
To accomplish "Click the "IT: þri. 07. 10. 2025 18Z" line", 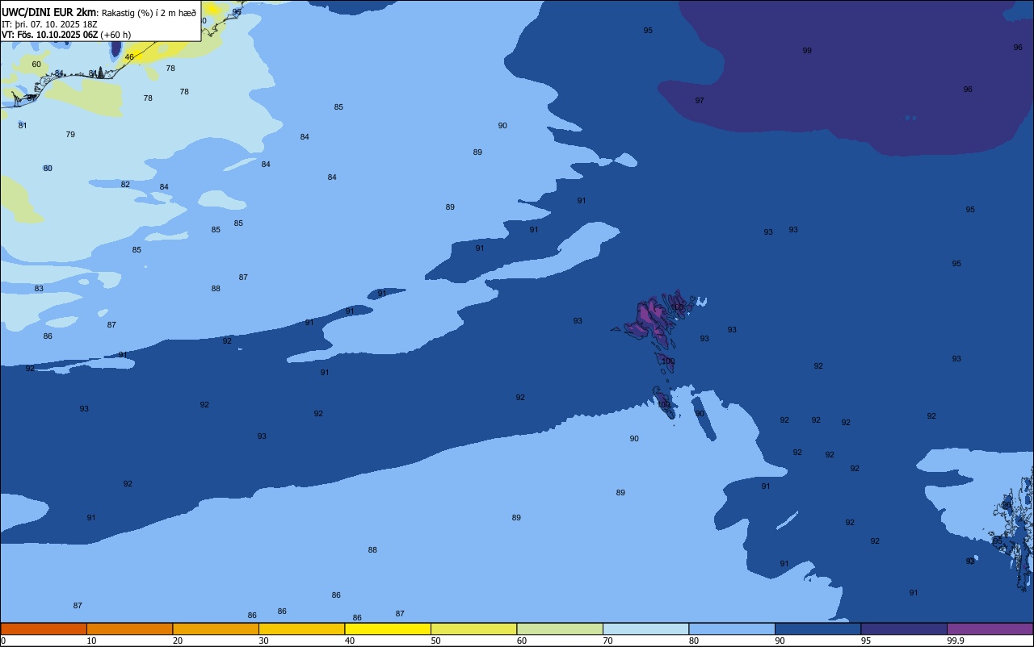I will 50,23.
